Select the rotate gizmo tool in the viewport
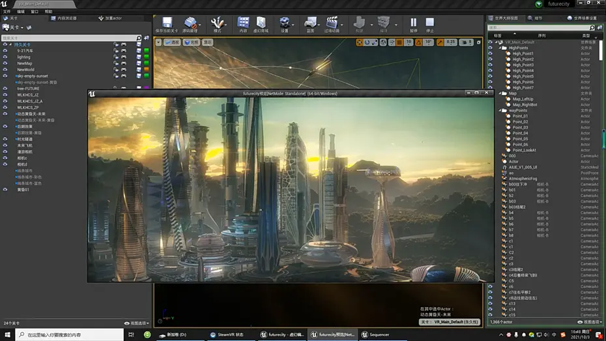Screen dimensions: 606x341 click(x=367, y=42)
